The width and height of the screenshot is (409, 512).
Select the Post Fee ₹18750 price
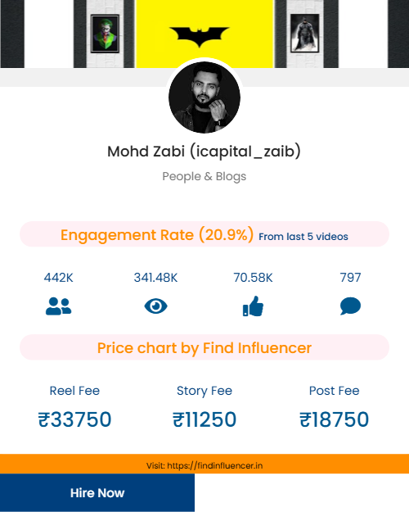[334, 419]
